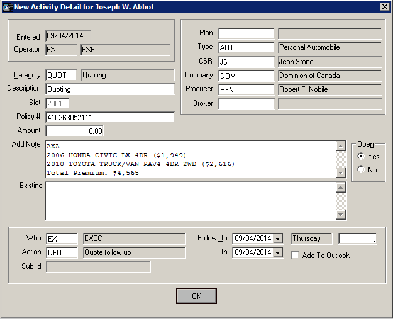Click the Category code field QUOT
393x319 pixels.
pyautogui.click(x=61, y=76)
